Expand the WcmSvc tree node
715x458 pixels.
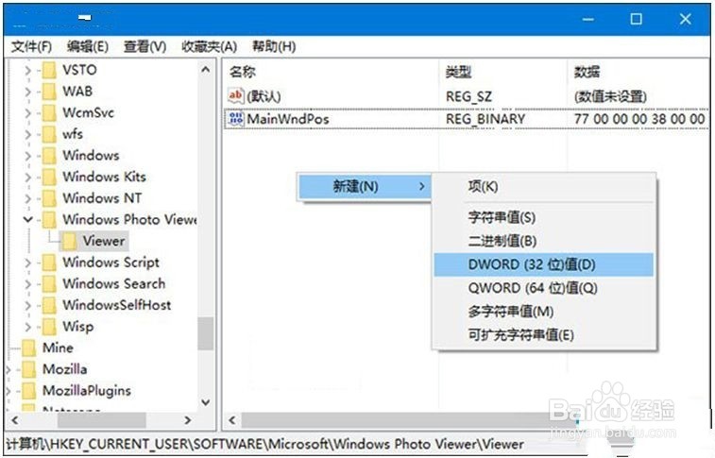[x=27, y=113]
